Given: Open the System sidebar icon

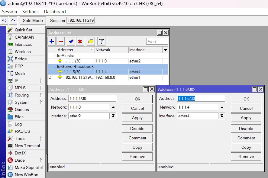Looking at the screenshot, I should point(10,102).
